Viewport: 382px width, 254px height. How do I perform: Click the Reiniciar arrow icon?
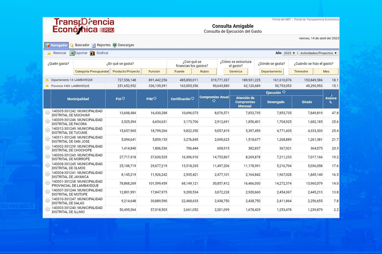[49, 53]
